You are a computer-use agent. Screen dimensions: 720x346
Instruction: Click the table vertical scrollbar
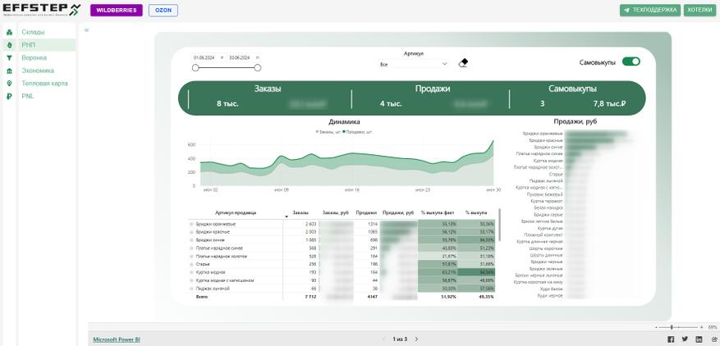(x=500, y=225)
